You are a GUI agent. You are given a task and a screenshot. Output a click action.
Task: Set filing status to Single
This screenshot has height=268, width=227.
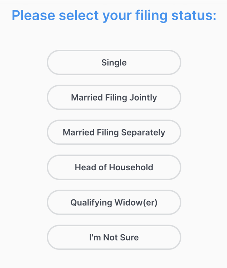point(114,62)
